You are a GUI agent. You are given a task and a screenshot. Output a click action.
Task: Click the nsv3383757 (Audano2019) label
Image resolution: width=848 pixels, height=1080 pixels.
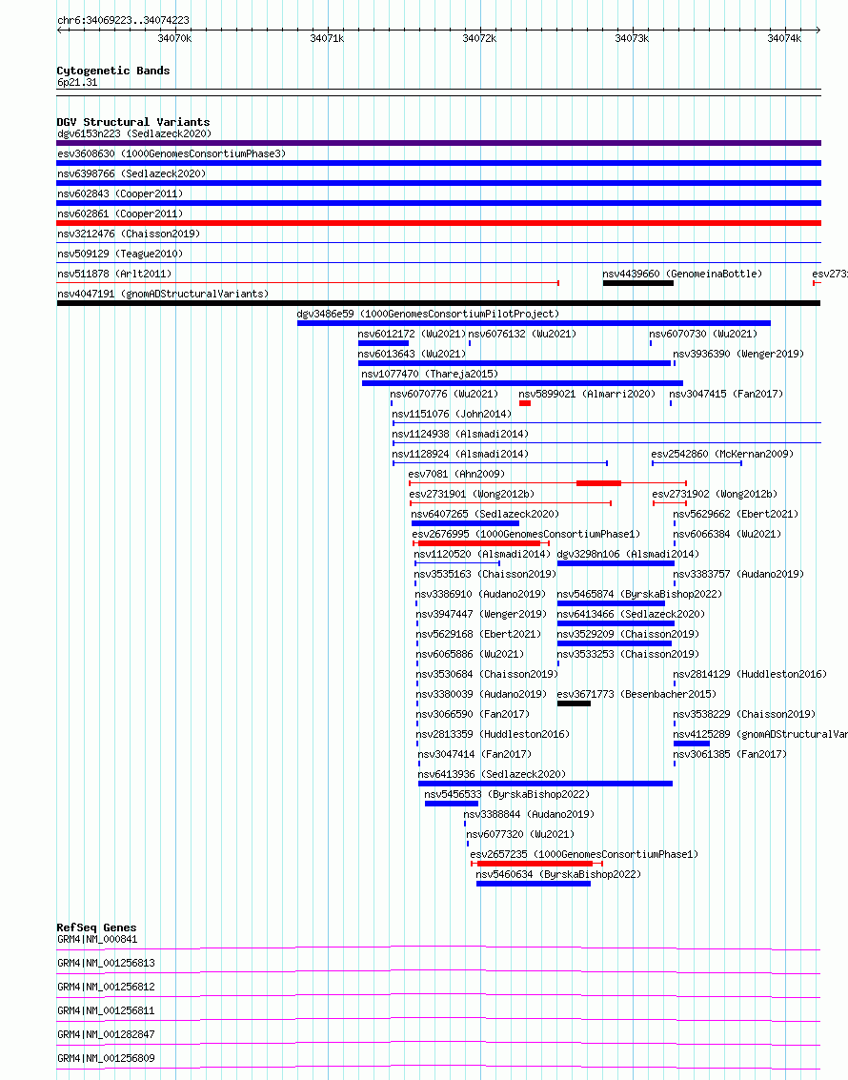point(738,573)
